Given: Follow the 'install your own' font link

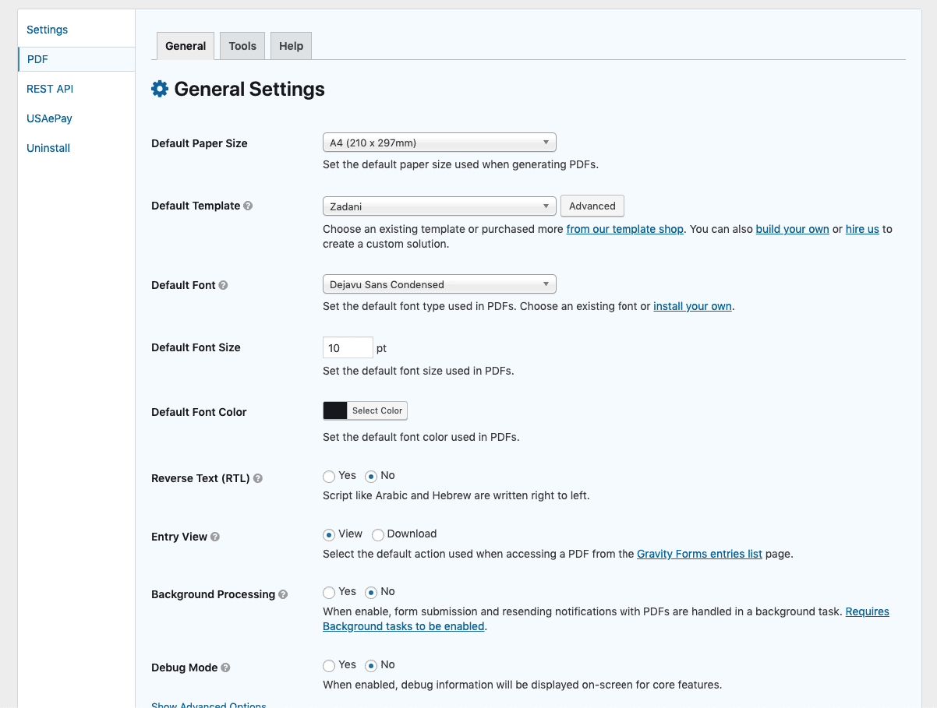Looking at the screenshot, I should (x=692, y=306).
